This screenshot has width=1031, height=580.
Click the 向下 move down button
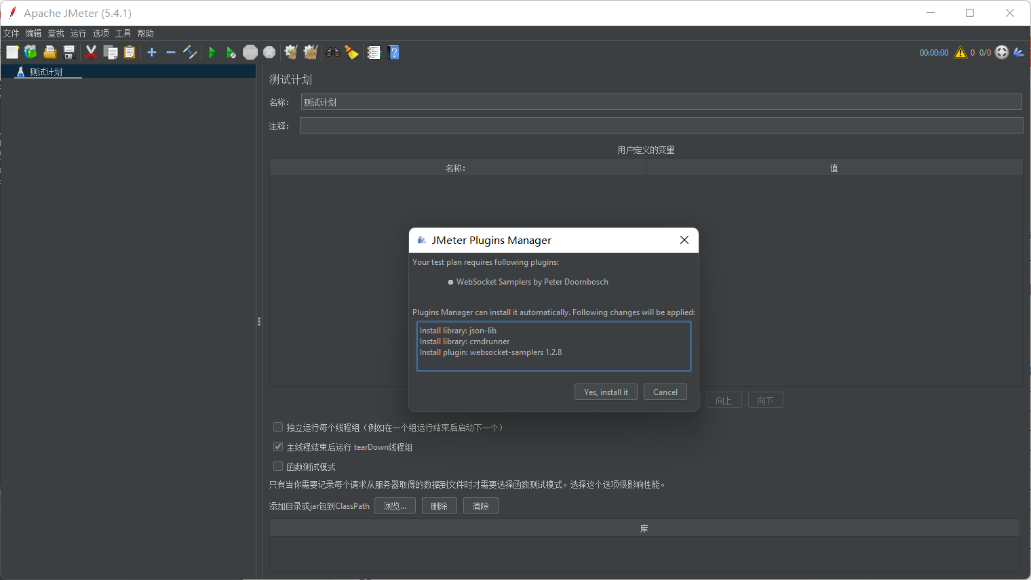[766, 400]
